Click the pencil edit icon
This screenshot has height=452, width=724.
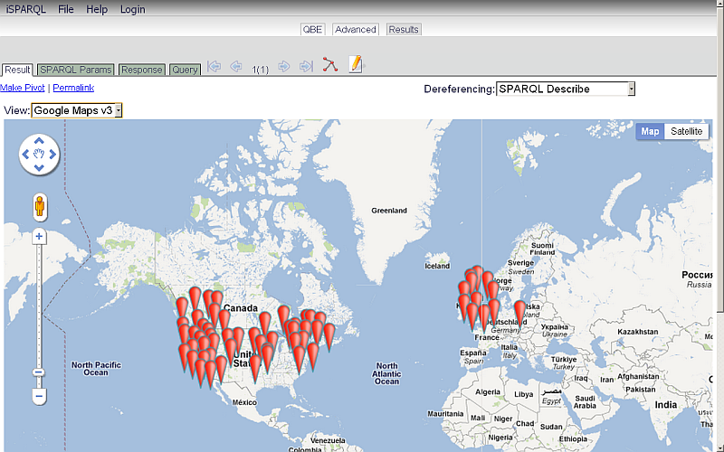(x=356, y=64)
